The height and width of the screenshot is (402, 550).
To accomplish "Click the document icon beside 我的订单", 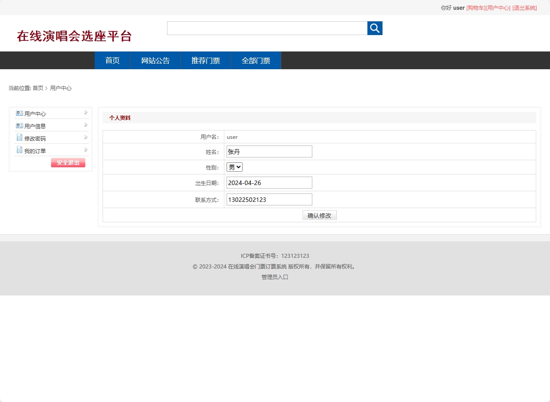I will 19,150.
